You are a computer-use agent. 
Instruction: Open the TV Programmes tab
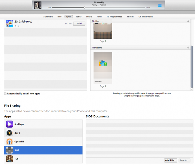[114, 17]
